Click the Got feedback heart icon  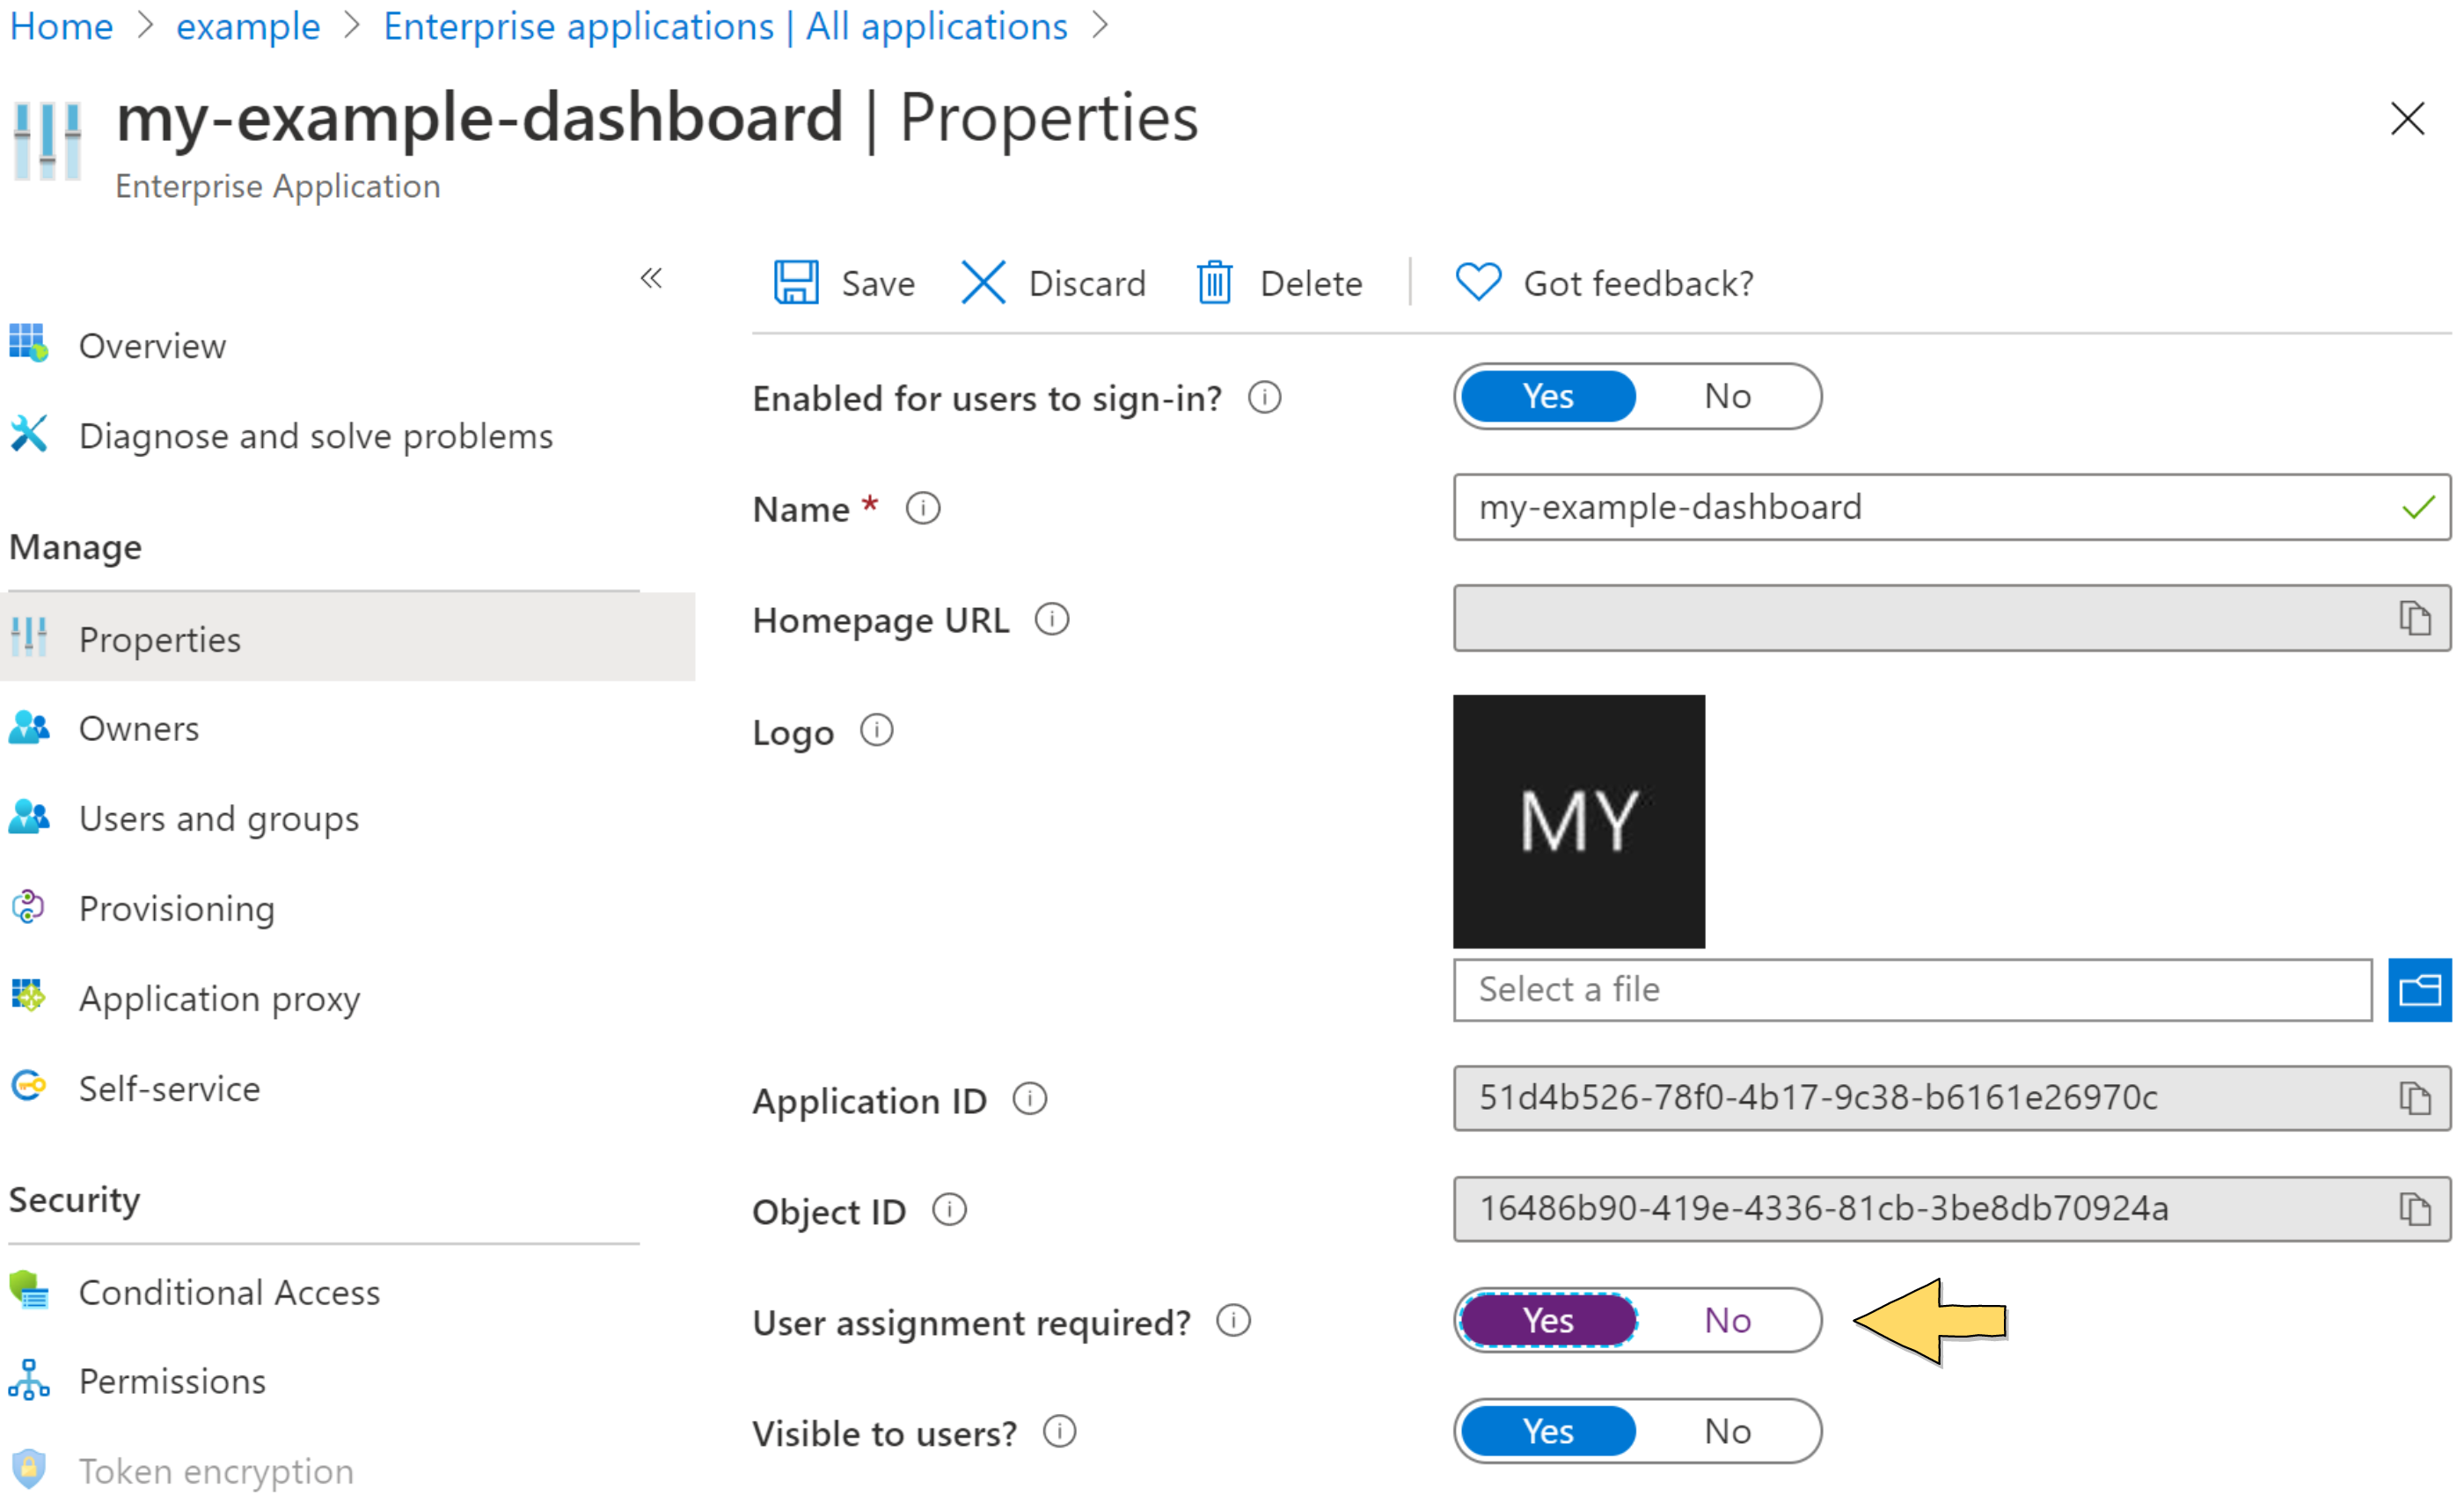point(1478,282)
